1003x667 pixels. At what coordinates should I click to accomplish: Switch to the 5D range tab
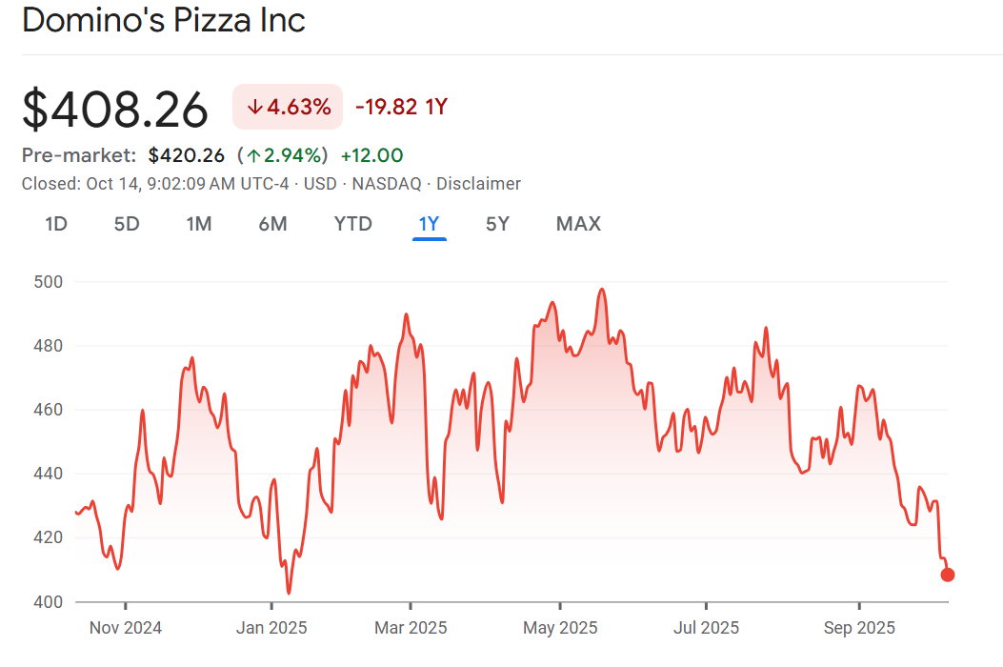tap(127, 224)
